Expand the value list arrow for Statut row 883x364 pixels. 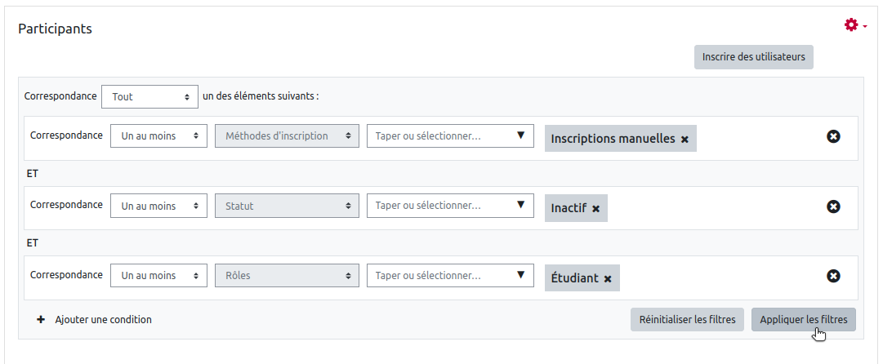click(x=520, y=206)
